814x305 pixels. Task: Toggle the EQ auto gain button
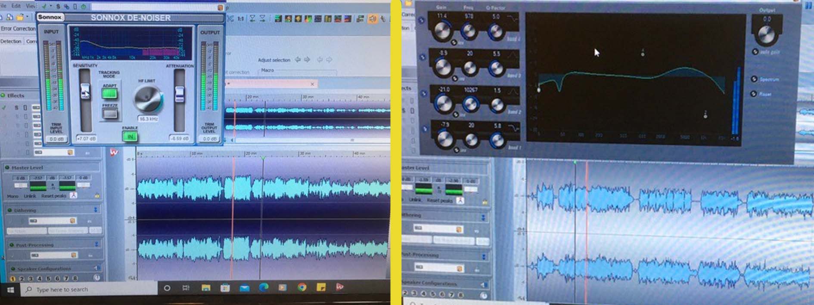pos(755,52)
